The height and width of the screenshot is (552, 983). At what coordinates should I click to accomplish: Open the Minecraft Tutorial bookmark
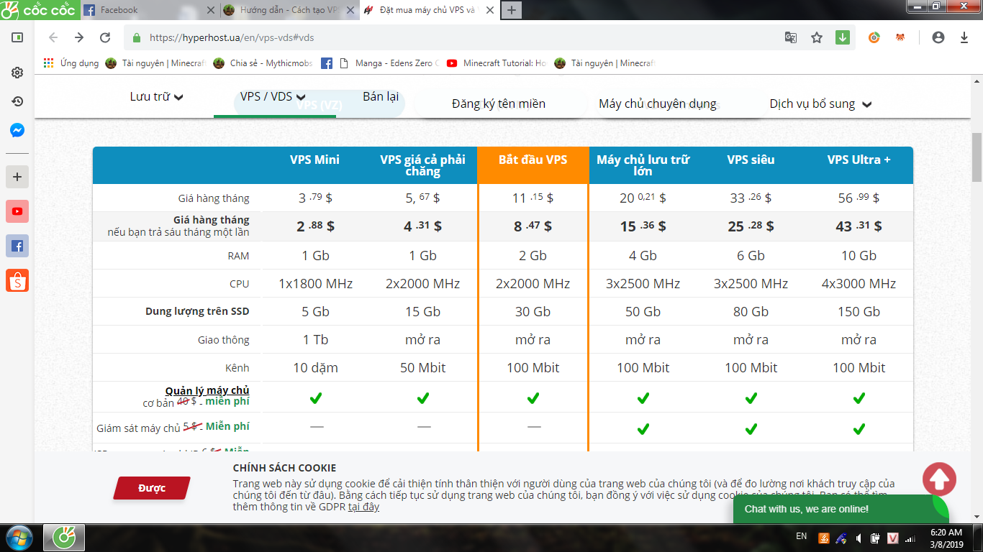(x=497, y=63)
